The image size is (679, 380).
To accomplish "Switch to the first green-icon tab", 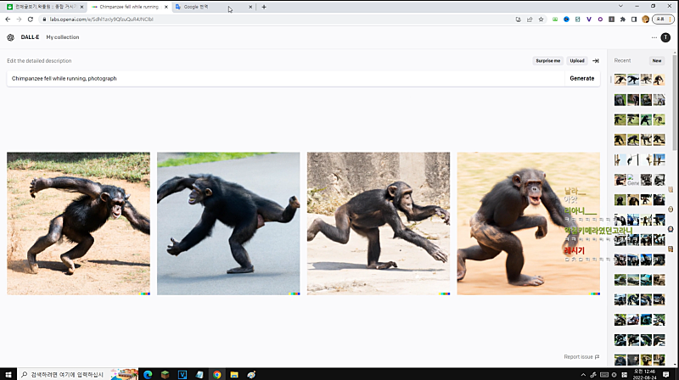I will coord(45,7).
